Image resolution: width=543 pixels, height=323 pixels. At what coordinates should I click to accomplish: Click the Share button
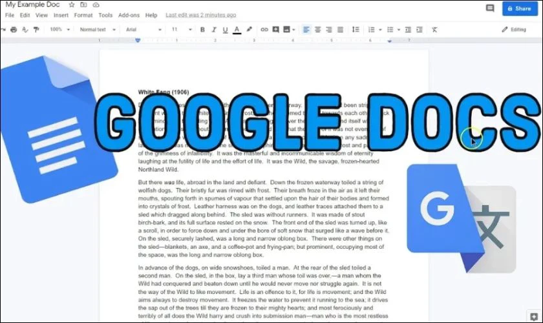pos(520,8)
